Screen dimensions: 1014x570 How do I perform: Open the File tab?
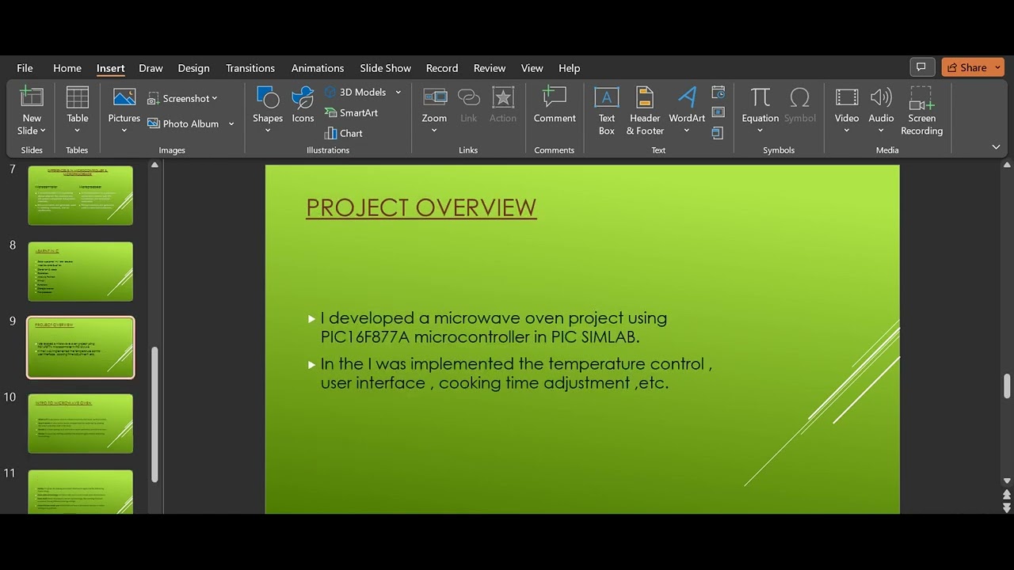click(x=25, y=68)
